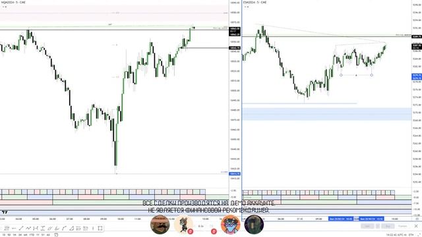The width and height of the screenshot is (422, 237).
Task: Set date range to 1Y
Action: point(38,235)
